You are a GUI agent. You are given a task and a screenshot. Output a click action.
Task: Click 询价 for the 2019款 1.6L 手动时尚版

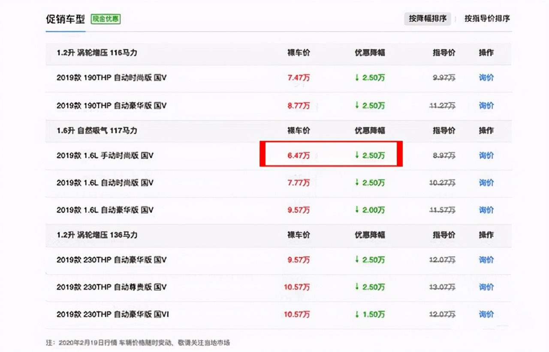click(x=486, y=155)
